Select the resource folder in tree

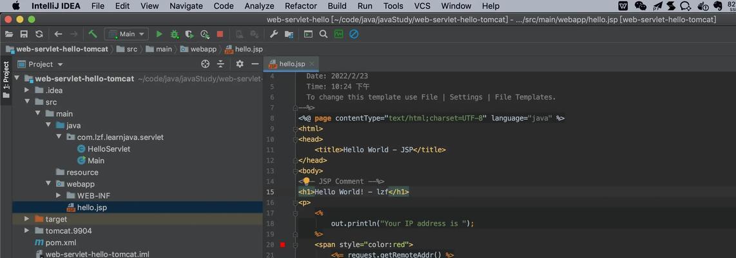(77, 172)
